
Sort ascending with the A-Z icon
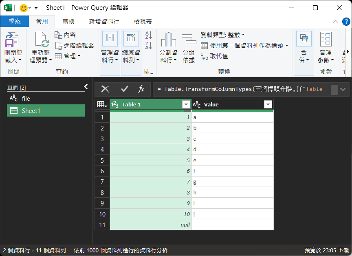pos(149,35)
